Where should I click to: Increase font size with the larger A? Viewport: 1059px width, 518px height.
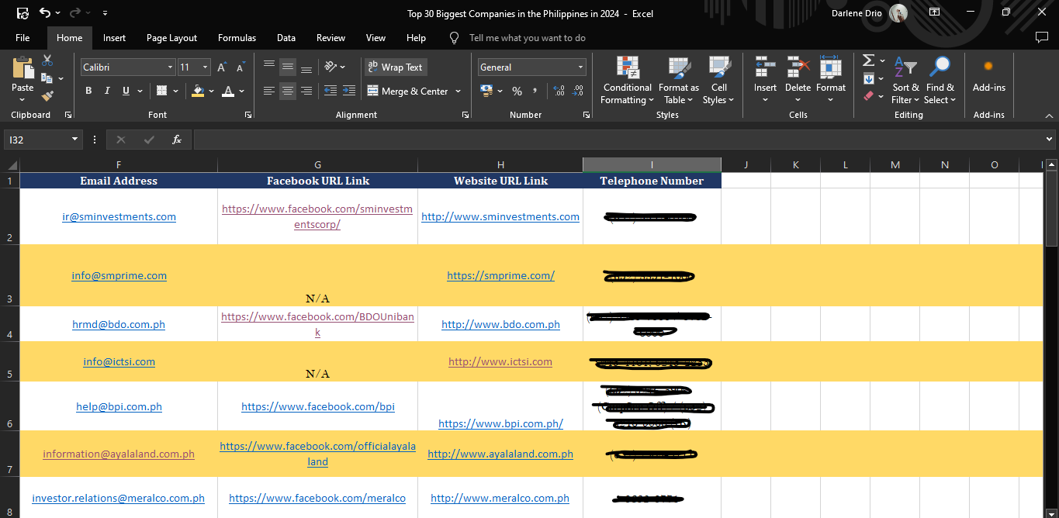222,67
